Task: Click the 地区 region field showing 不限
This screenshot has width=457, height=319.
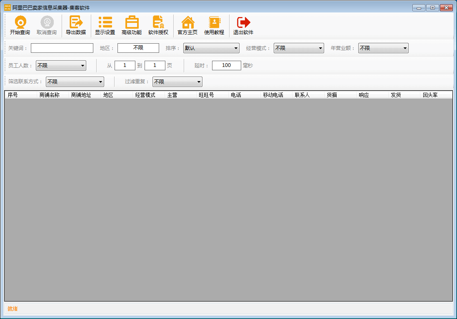Action: 138,48
